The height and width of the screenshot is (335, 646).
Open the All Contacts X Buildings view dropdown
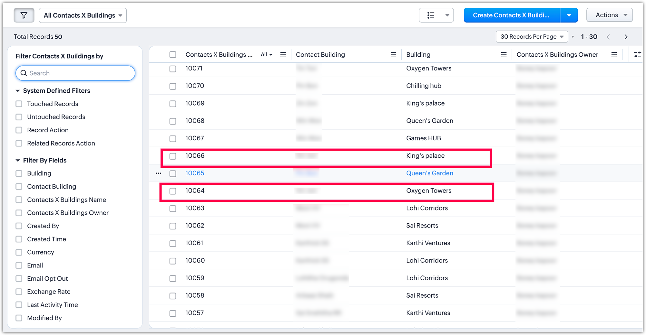pyautogui.click(x=83, y=15)
